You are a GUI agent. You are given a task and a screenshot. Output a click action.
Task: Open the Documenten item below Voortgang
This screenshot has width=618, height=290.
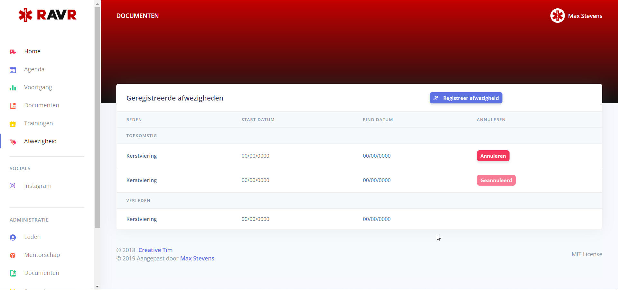click(42, 105)
